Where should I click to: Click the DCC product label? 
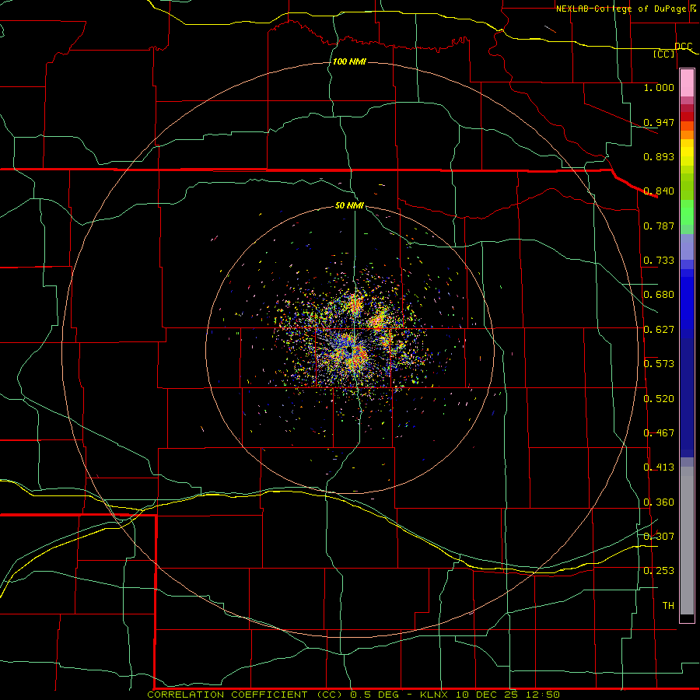(x=683, y=46)
